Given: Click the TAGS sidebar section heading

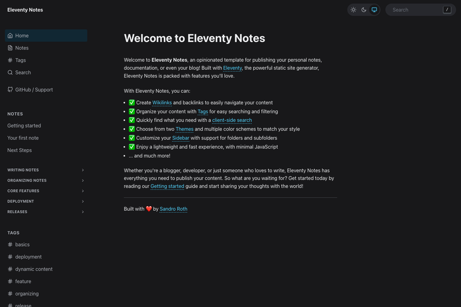Looking at the screenshot, I should click(x=13, y=233).
